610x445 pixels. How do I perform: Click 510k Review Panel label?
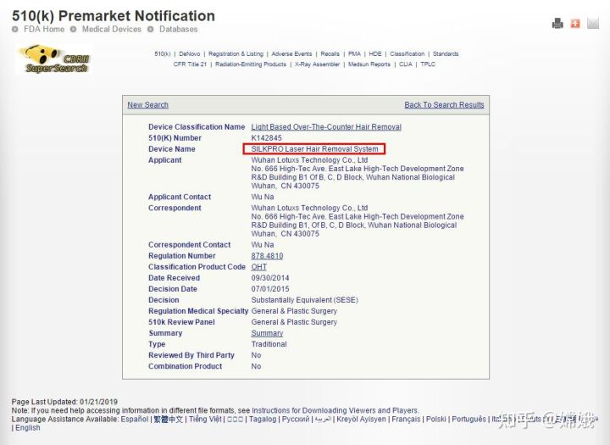pos(181,322)
